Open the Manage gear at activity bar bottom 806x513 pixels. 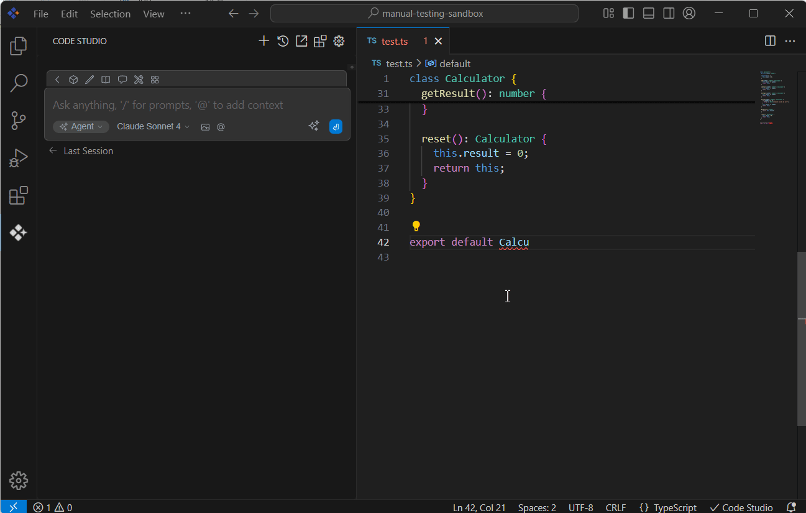coord(19,481)
